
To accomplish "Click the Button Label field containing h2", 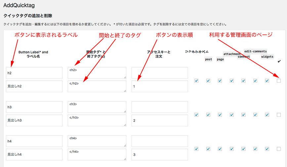I will pyautogui.click(x=34, y=73).
